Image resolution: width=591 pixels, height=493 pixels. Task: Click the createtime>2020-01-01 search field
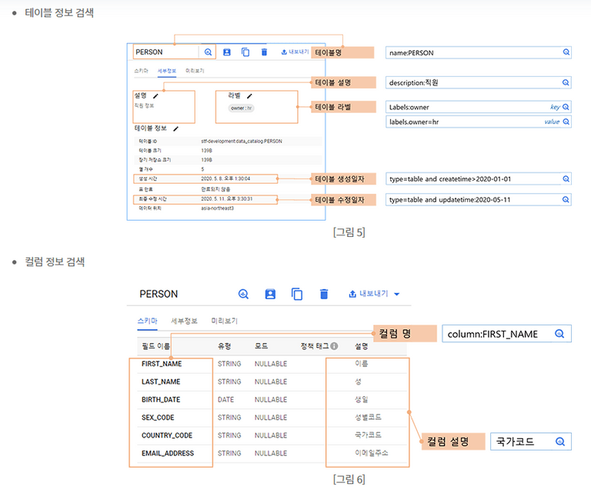pos(471,178)
